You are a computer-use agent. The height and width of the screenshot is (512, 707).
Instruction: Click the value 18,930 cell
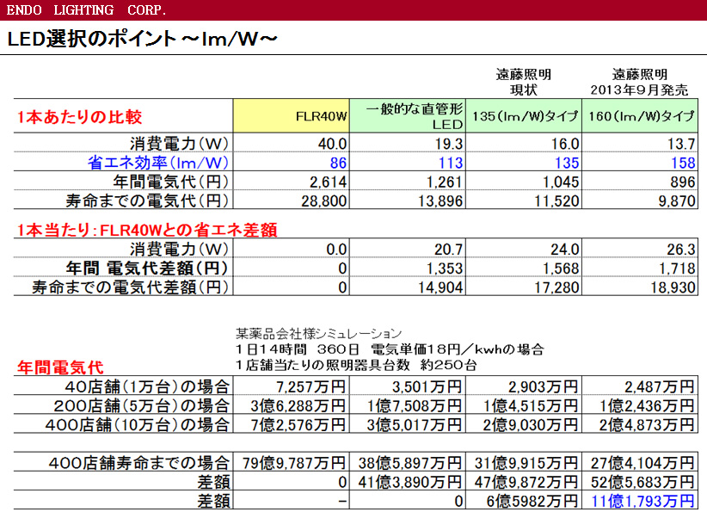[x=673, y=287]
